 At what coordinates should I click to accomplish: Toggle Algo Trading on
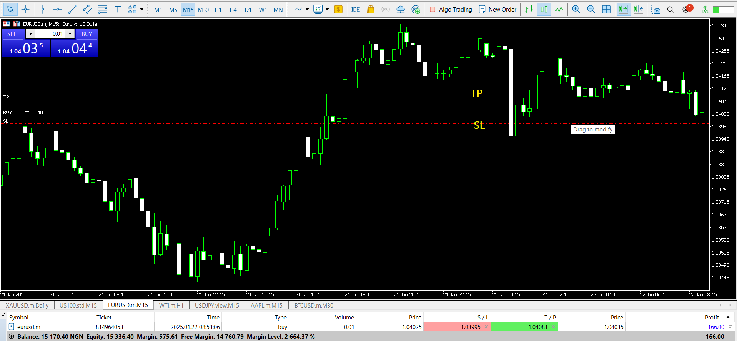tap(451, 10)
